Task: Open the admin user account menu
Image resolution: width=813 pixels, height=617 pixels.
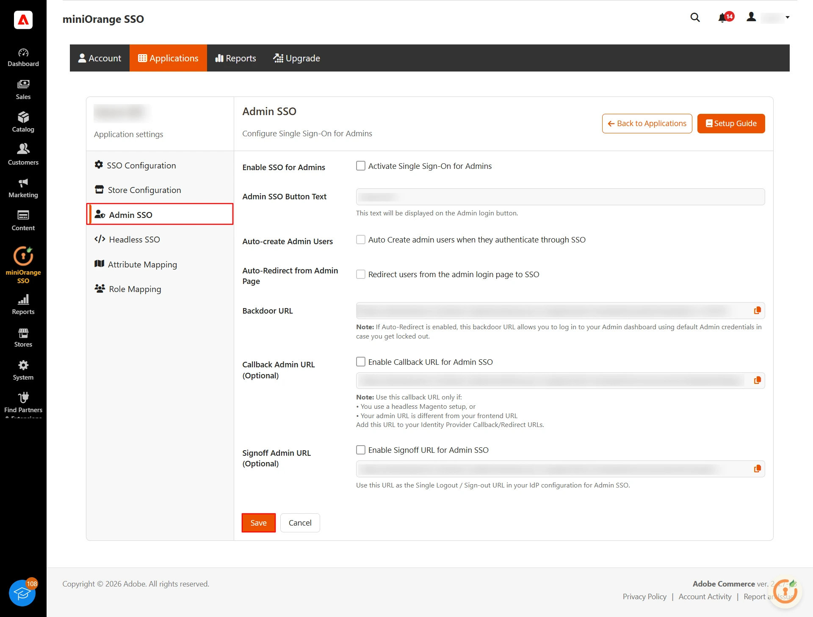Action: 768,17
